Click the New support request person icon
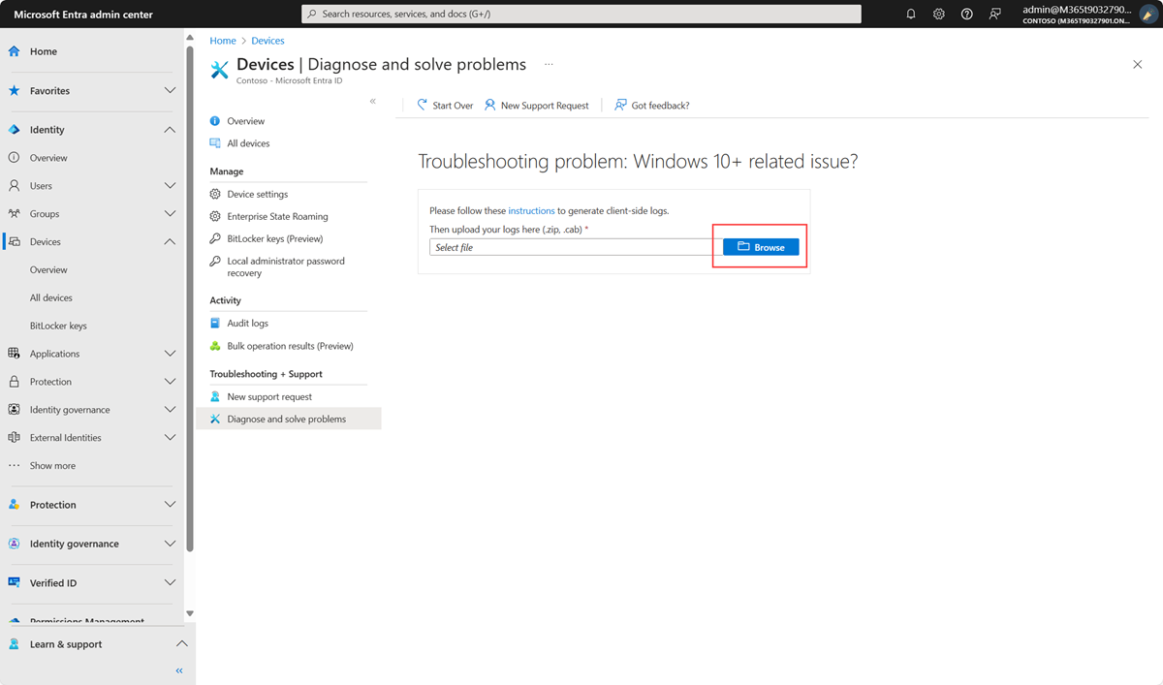 215,396
